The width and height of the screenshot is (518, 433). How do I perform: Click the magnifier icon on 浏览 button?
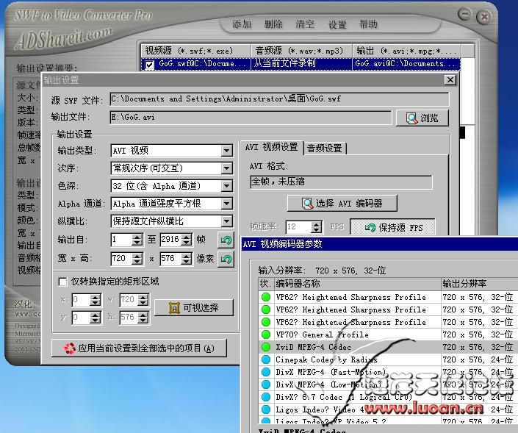tap(411, 118)
